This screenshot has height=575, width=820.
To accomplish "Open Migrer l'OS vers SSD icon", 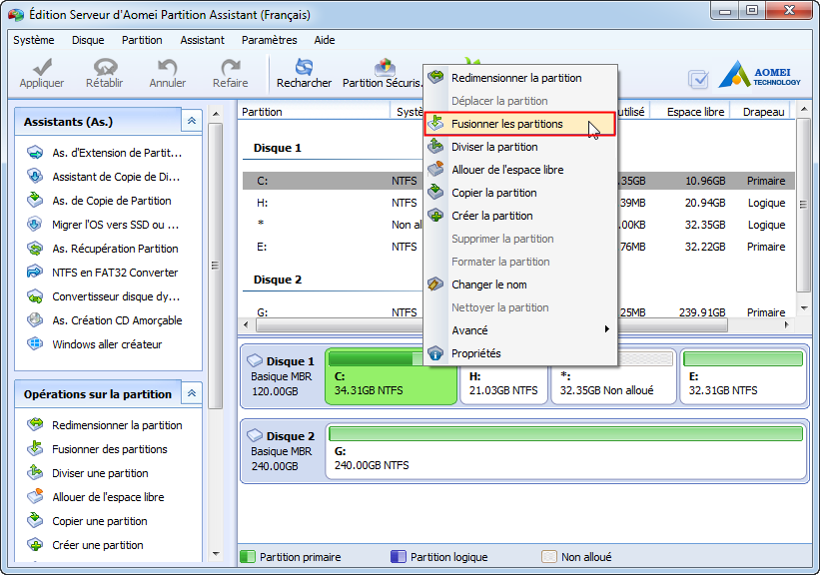I will coord(35,225).
